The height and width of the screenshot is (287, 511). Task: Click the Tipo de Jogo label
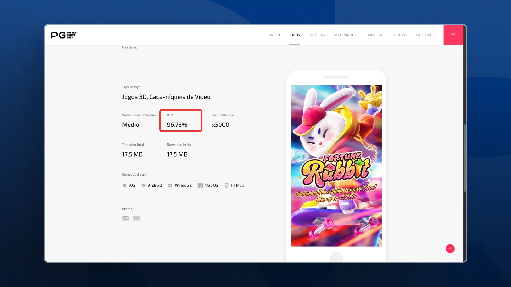[131, 87]
